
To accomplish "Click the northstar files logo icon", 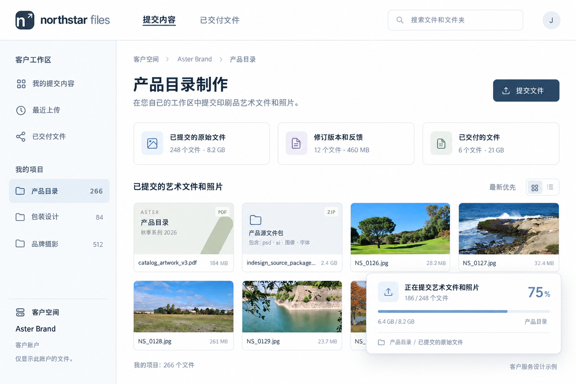I will 25,20.
